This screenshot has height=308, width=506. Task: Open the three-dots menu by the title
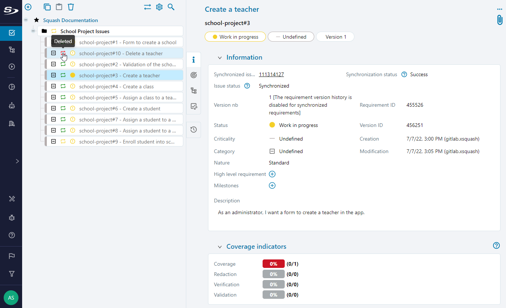pyautogui.click(x=500, y=9)
